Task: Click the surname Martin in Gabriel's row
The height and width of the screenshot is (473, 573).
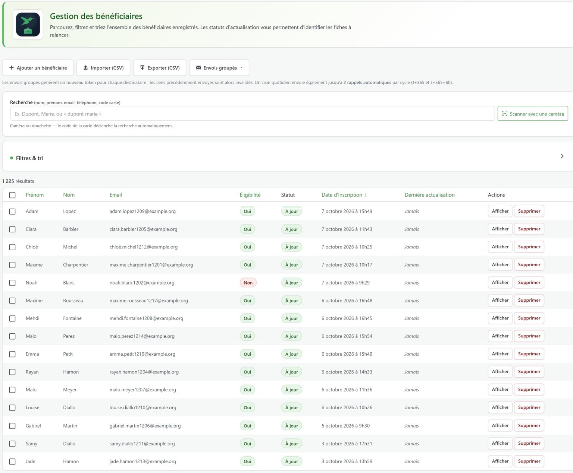Action: [x=70, y=426]
